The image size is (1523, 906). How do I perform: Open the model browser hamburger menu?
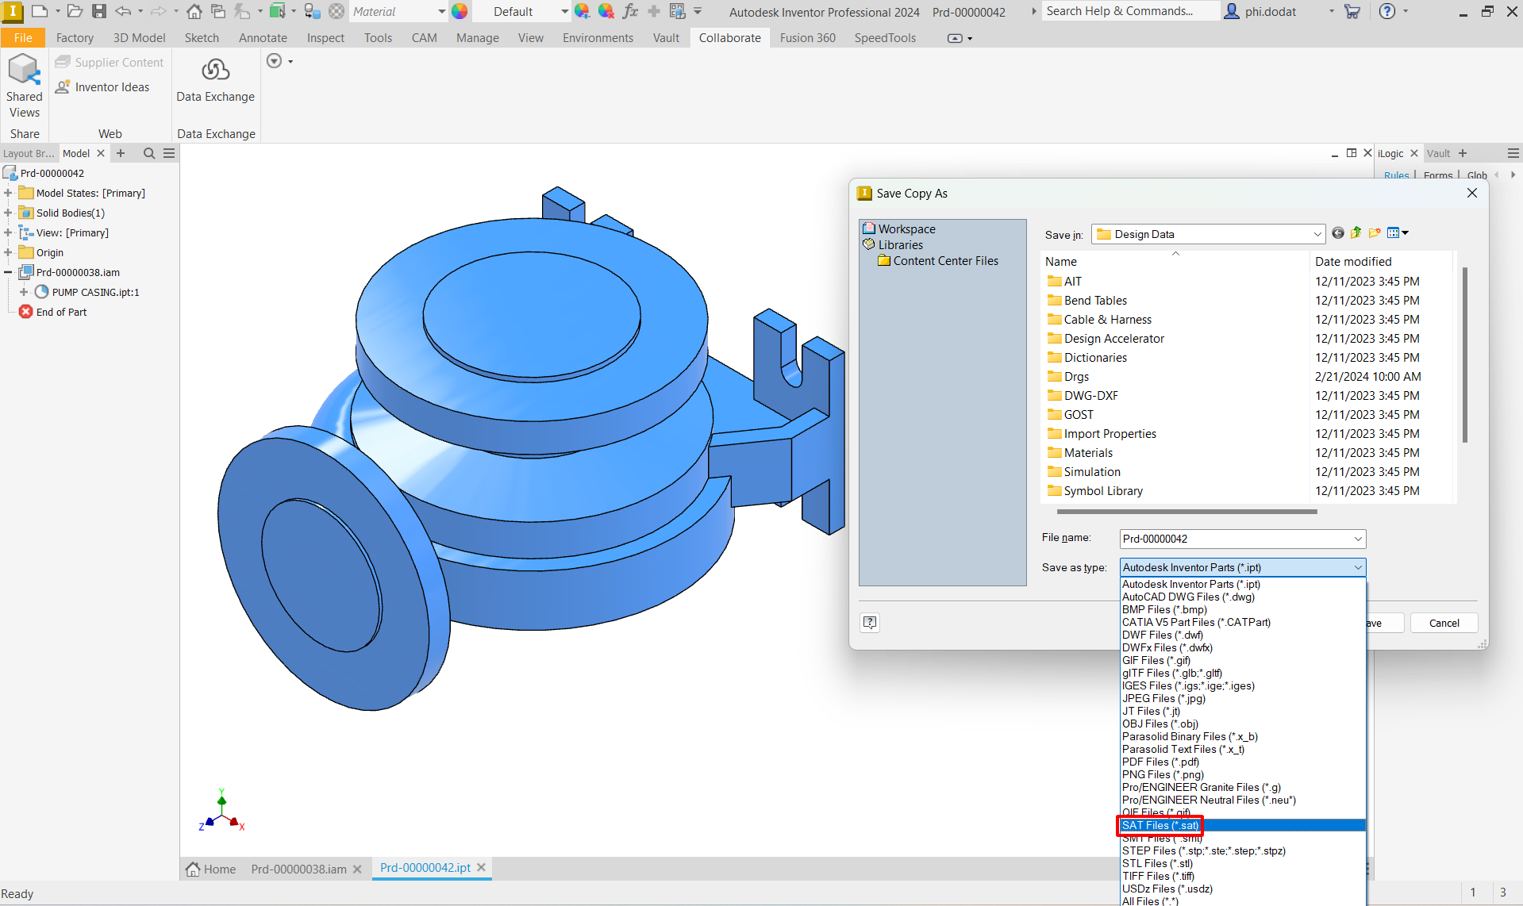click(x=169, y=153)
